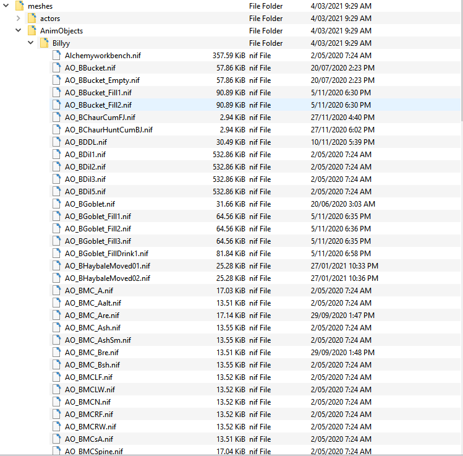The height and width of the screenshot is (456, 463).
Task: Select the file AO_BMCsA.nif
Action: pos(89,439)
